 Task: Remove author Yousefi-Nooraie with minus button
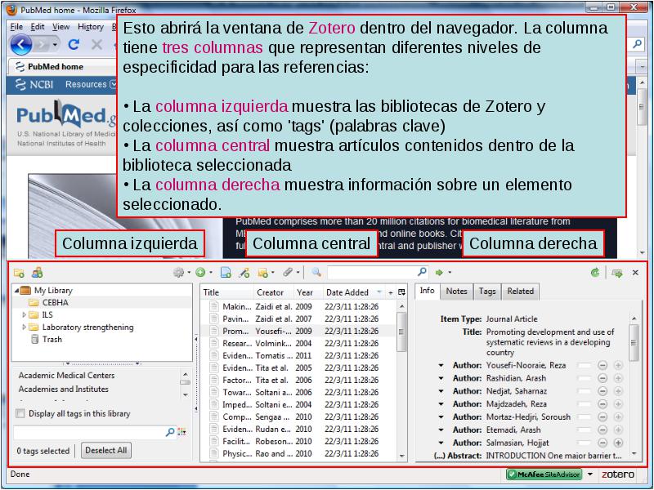pyautogui.click(x=602, y=365)
